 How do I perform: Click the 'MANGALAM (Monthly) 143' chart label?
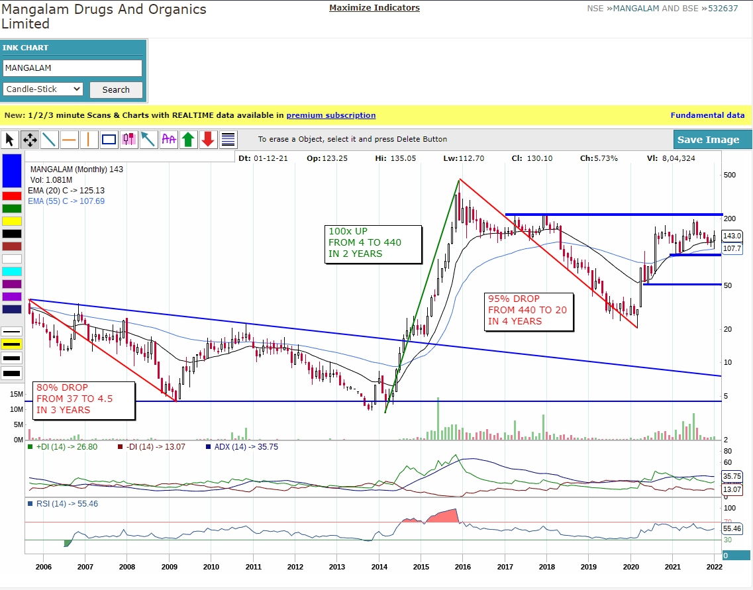(x=77, y=170)
